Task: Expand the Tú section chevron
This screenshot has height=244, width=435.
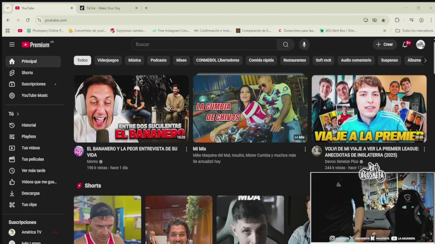Action: (x=18, y=114)
